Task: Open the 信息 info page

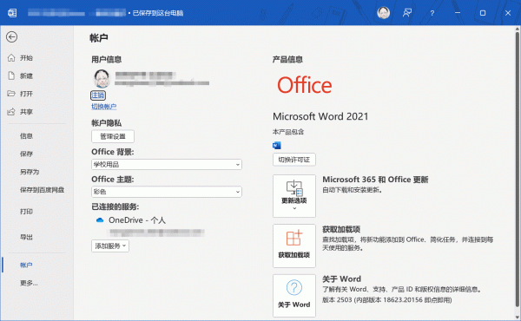Action: (x=26, y=136)
